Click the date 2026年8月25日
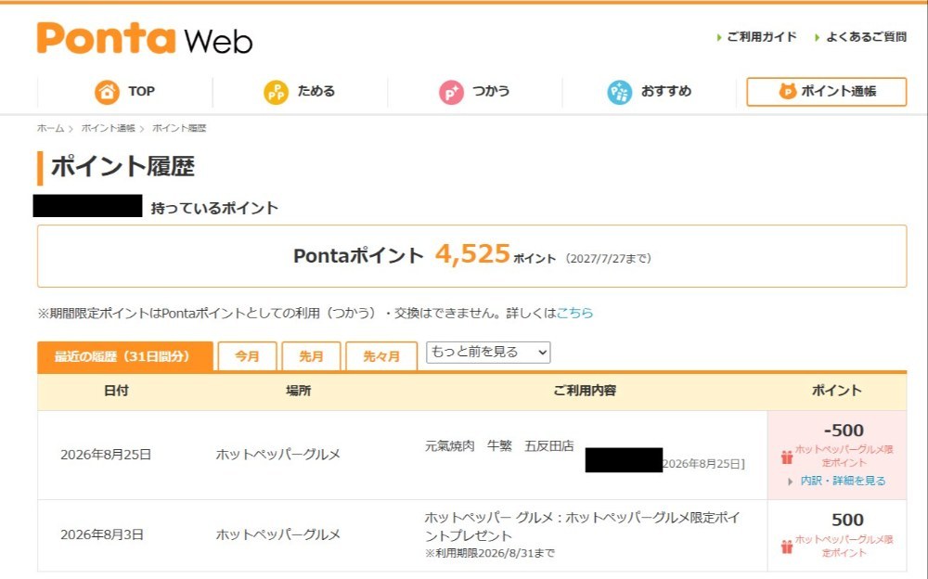The width and height of the screenshot is (928, 579). (106, 455)
